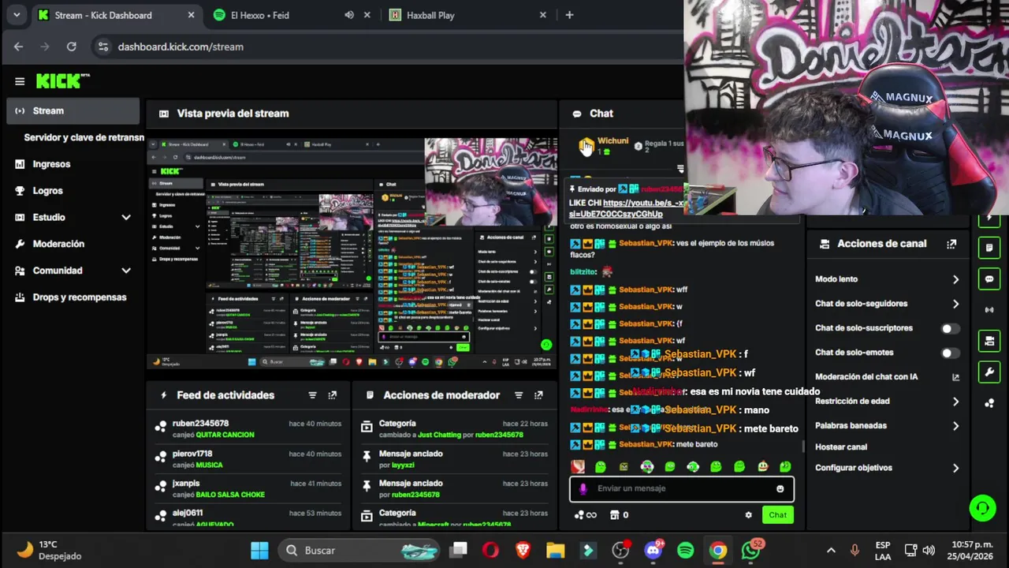Screen dimensions: 1009x568
Task: Open the green support headset bubble
Action: coord(982,507)
